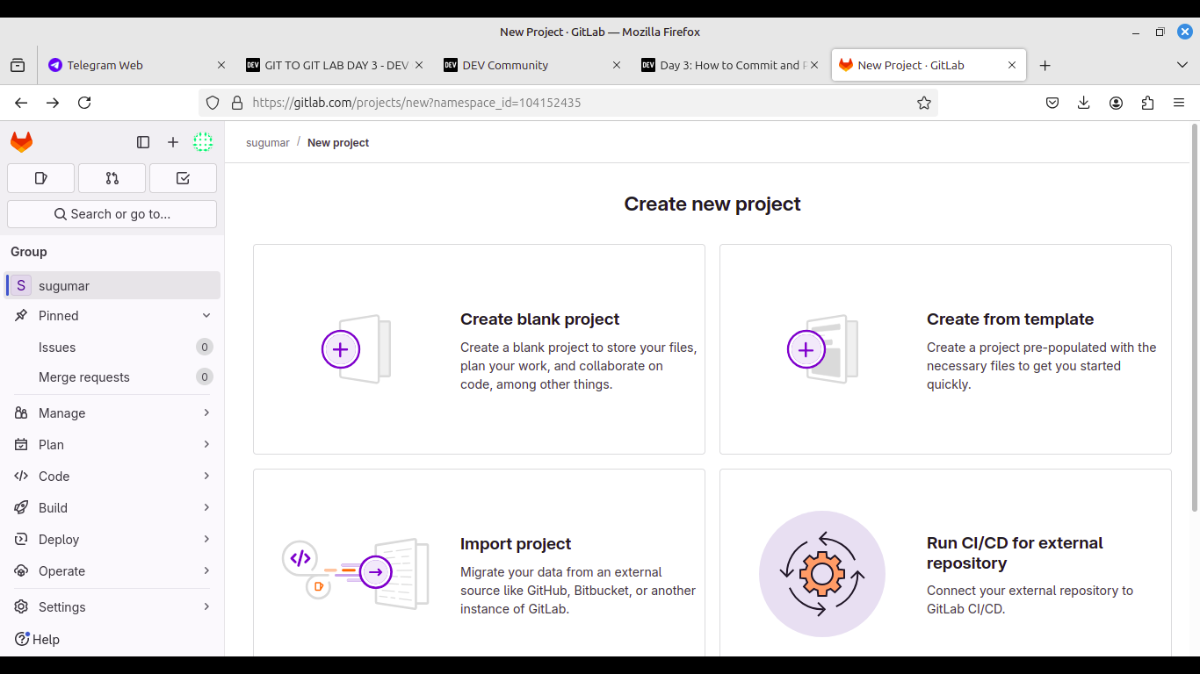Expand the Code menu
This screenshot has height=674, width=1200.
tap(112, 477)
